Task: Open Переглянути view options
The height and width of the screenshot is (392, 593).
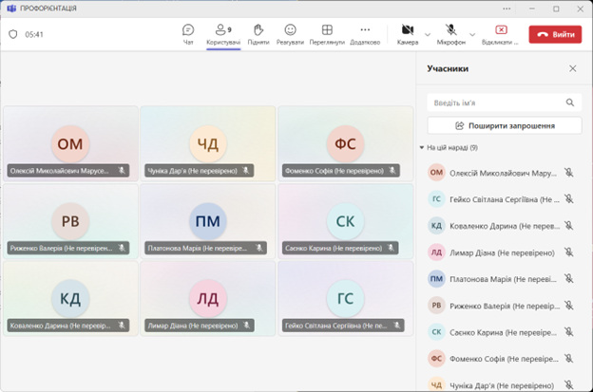Action: [x=327, y=33]
